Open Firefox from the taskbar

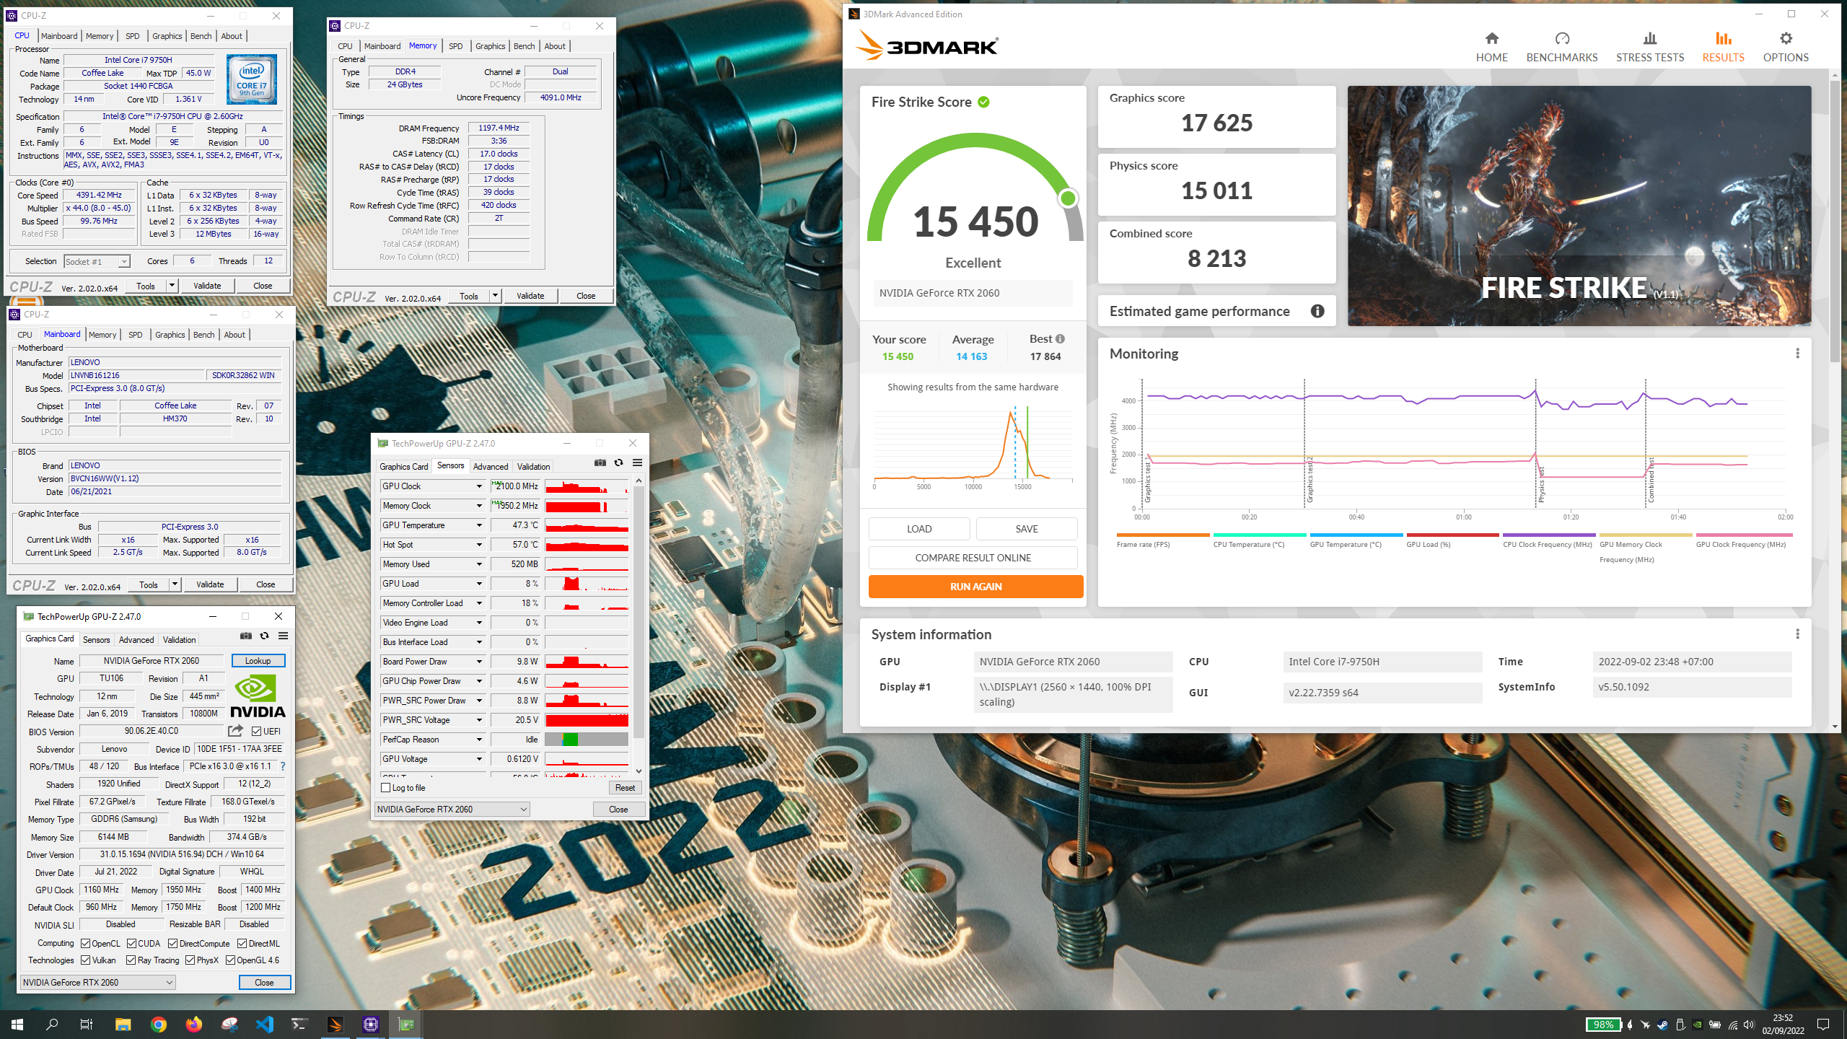tap(194, 1025)
